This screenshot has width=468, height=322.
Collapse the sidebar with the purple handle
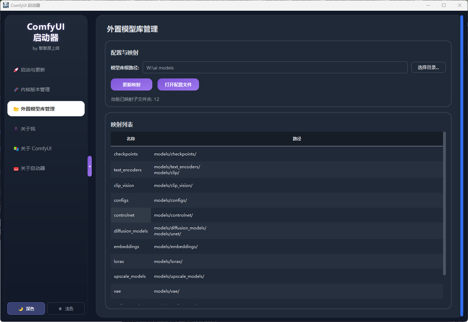tap(90, 166)
